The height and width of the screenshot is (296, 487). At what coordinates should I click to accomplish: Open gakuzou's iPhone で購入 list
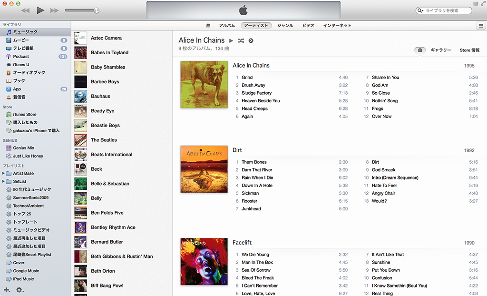click(x=35, y=130)
